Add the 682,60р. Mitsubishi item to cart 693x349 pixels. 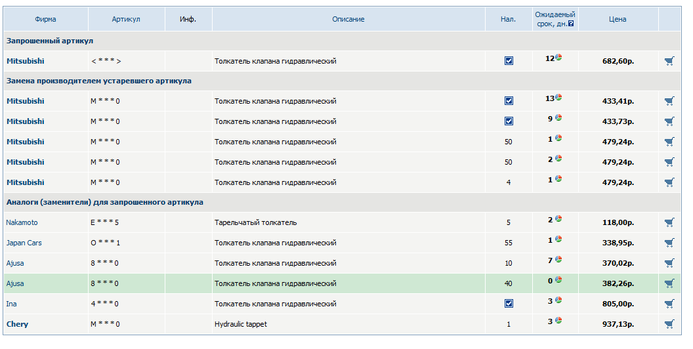tap(669, 61)
